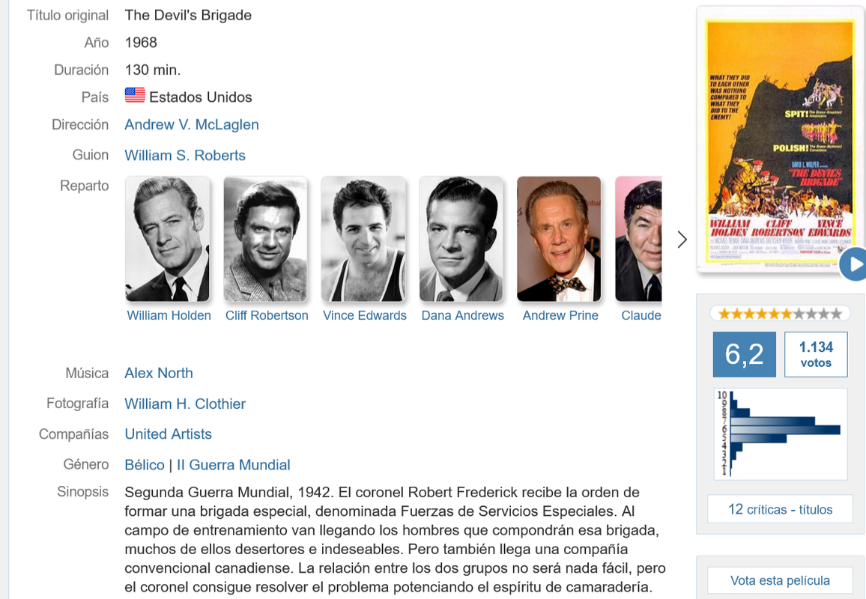Open Dana Andrews' cast photo
This screenshot has height=599, width=866.
click(x=461, y=239)
